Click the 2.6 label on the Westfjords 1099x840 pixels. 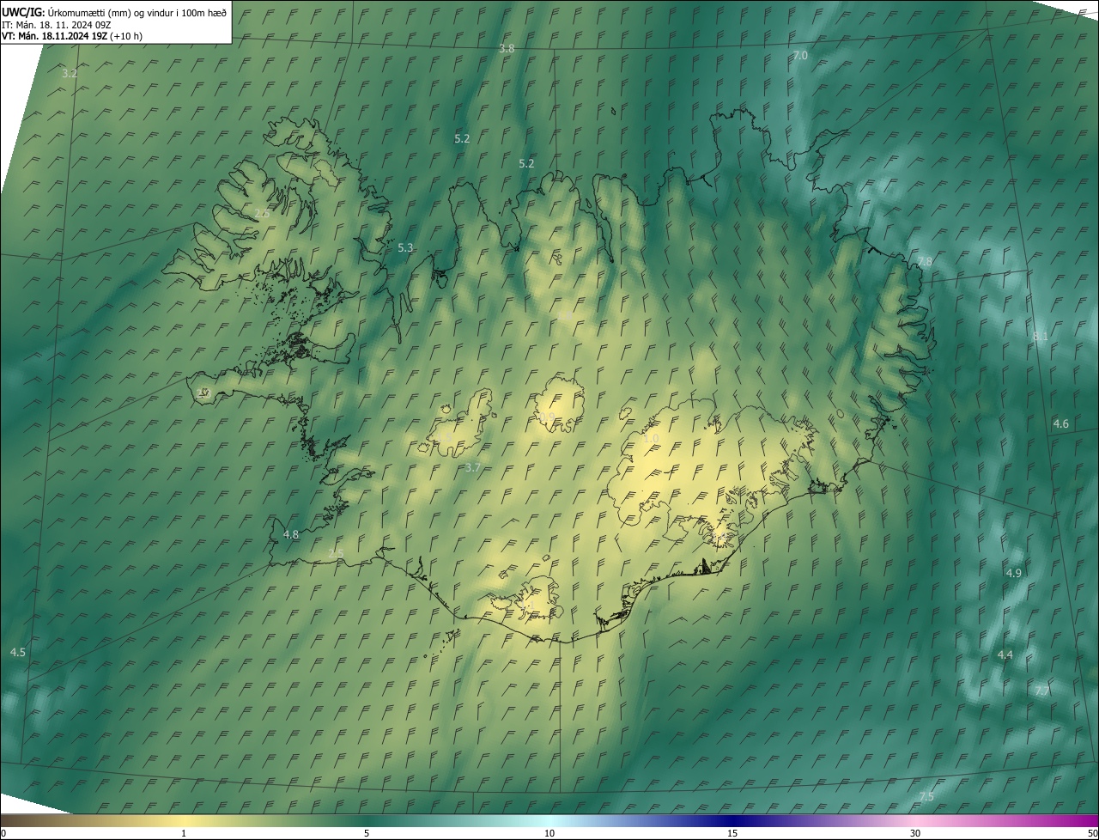[x=262, y=214]
